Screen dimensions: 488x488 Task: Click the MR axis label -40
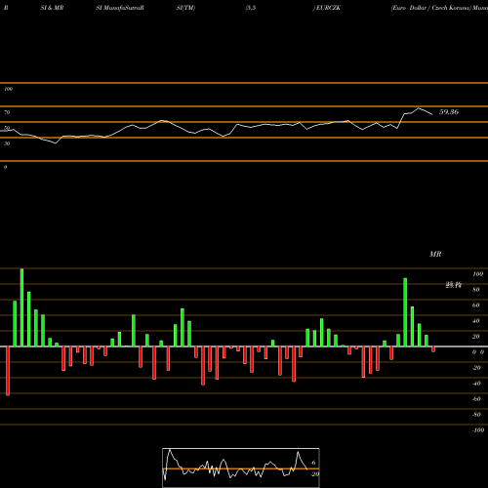point(476,384)
